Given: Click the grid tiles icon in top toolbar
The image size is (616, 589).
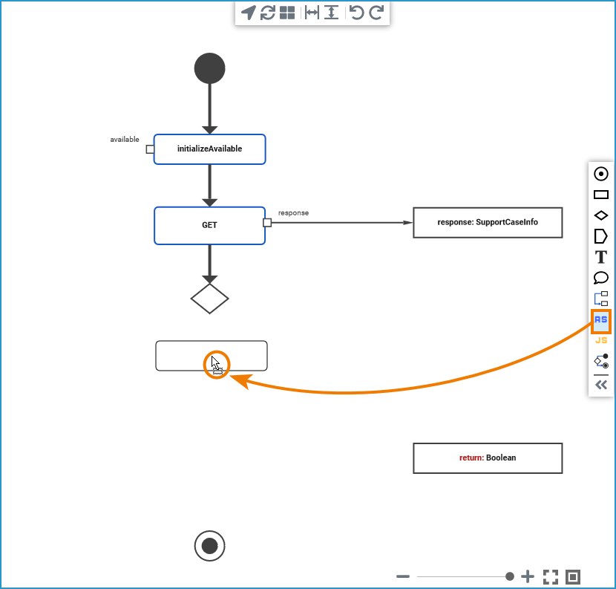Looking at the screenshot, I should click(x=287, y=13).
